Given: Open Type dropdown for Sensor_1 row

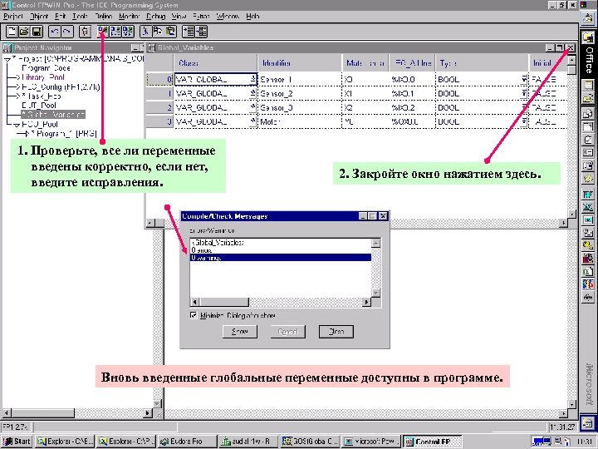Looking at the screenshot, I should pyautogui.click(x=524, y=80).
